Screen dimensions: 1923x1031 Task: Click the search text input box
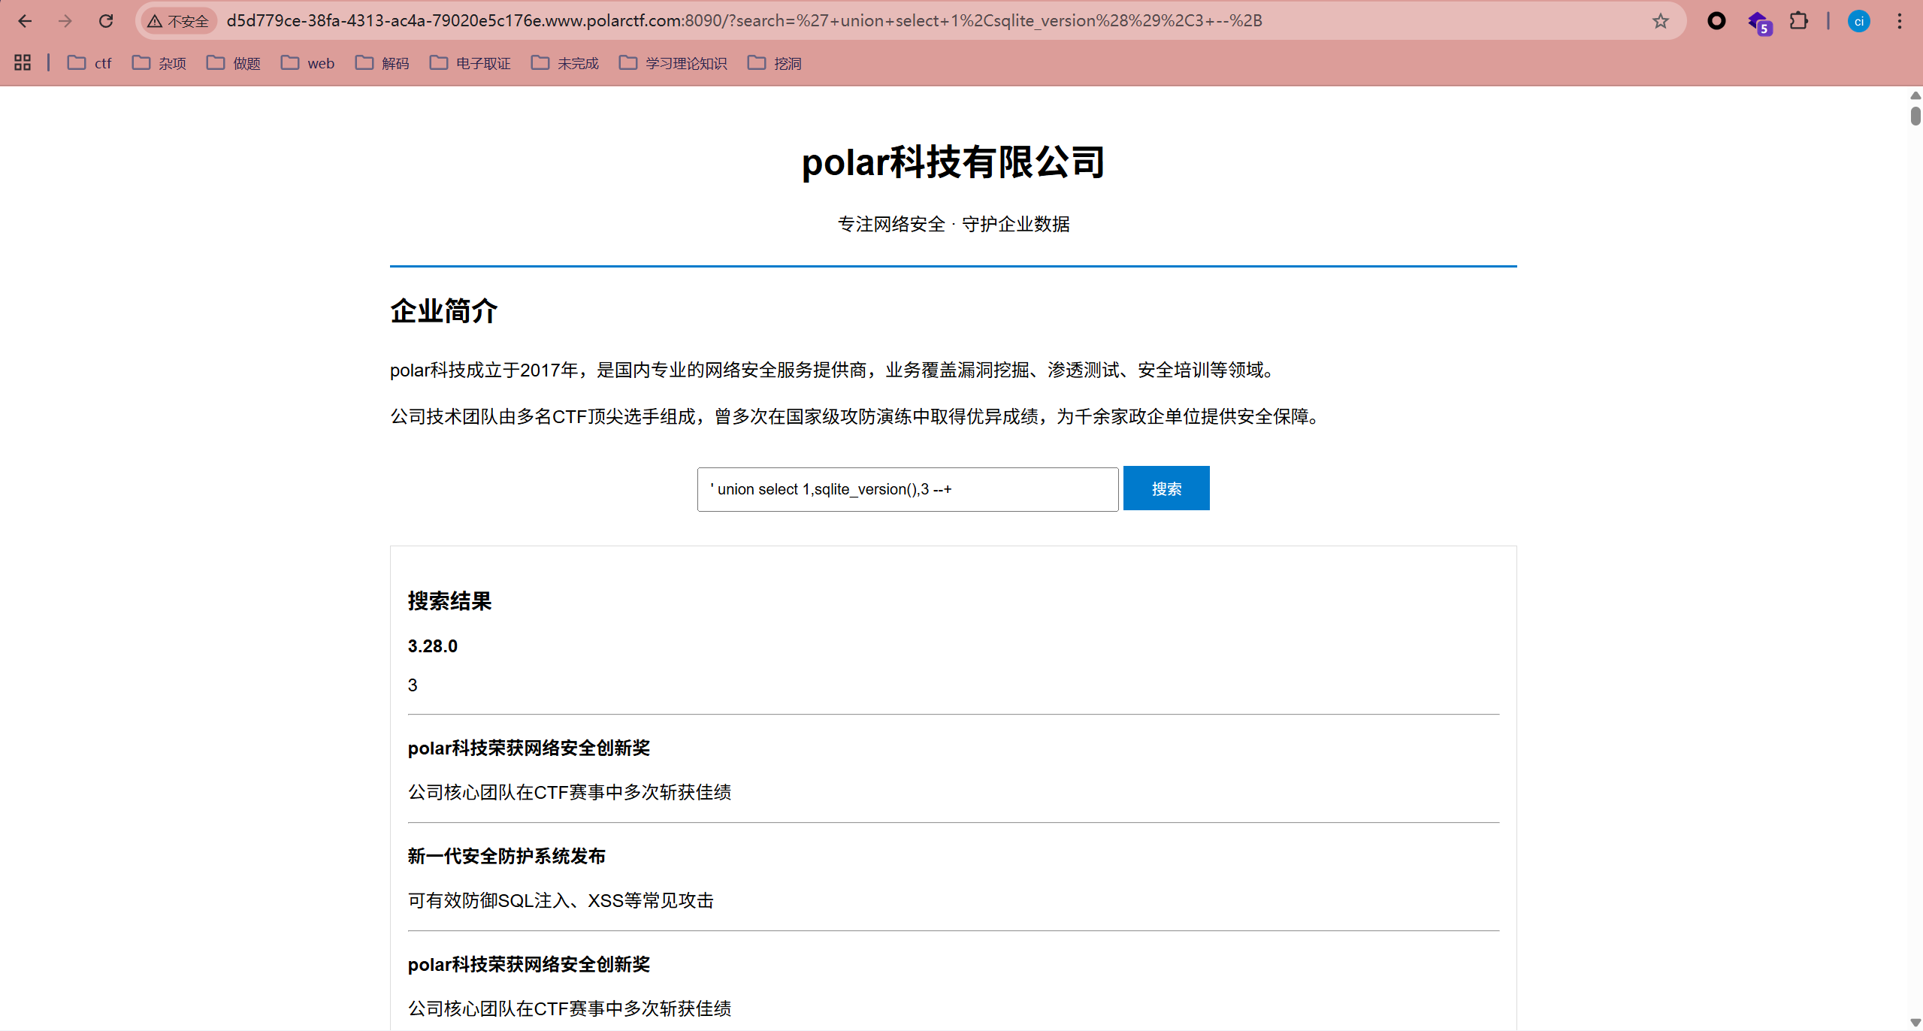907,489
